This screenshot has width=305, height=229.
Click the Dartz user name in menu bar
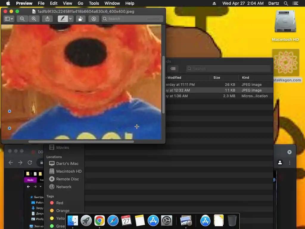pos(273,3)
